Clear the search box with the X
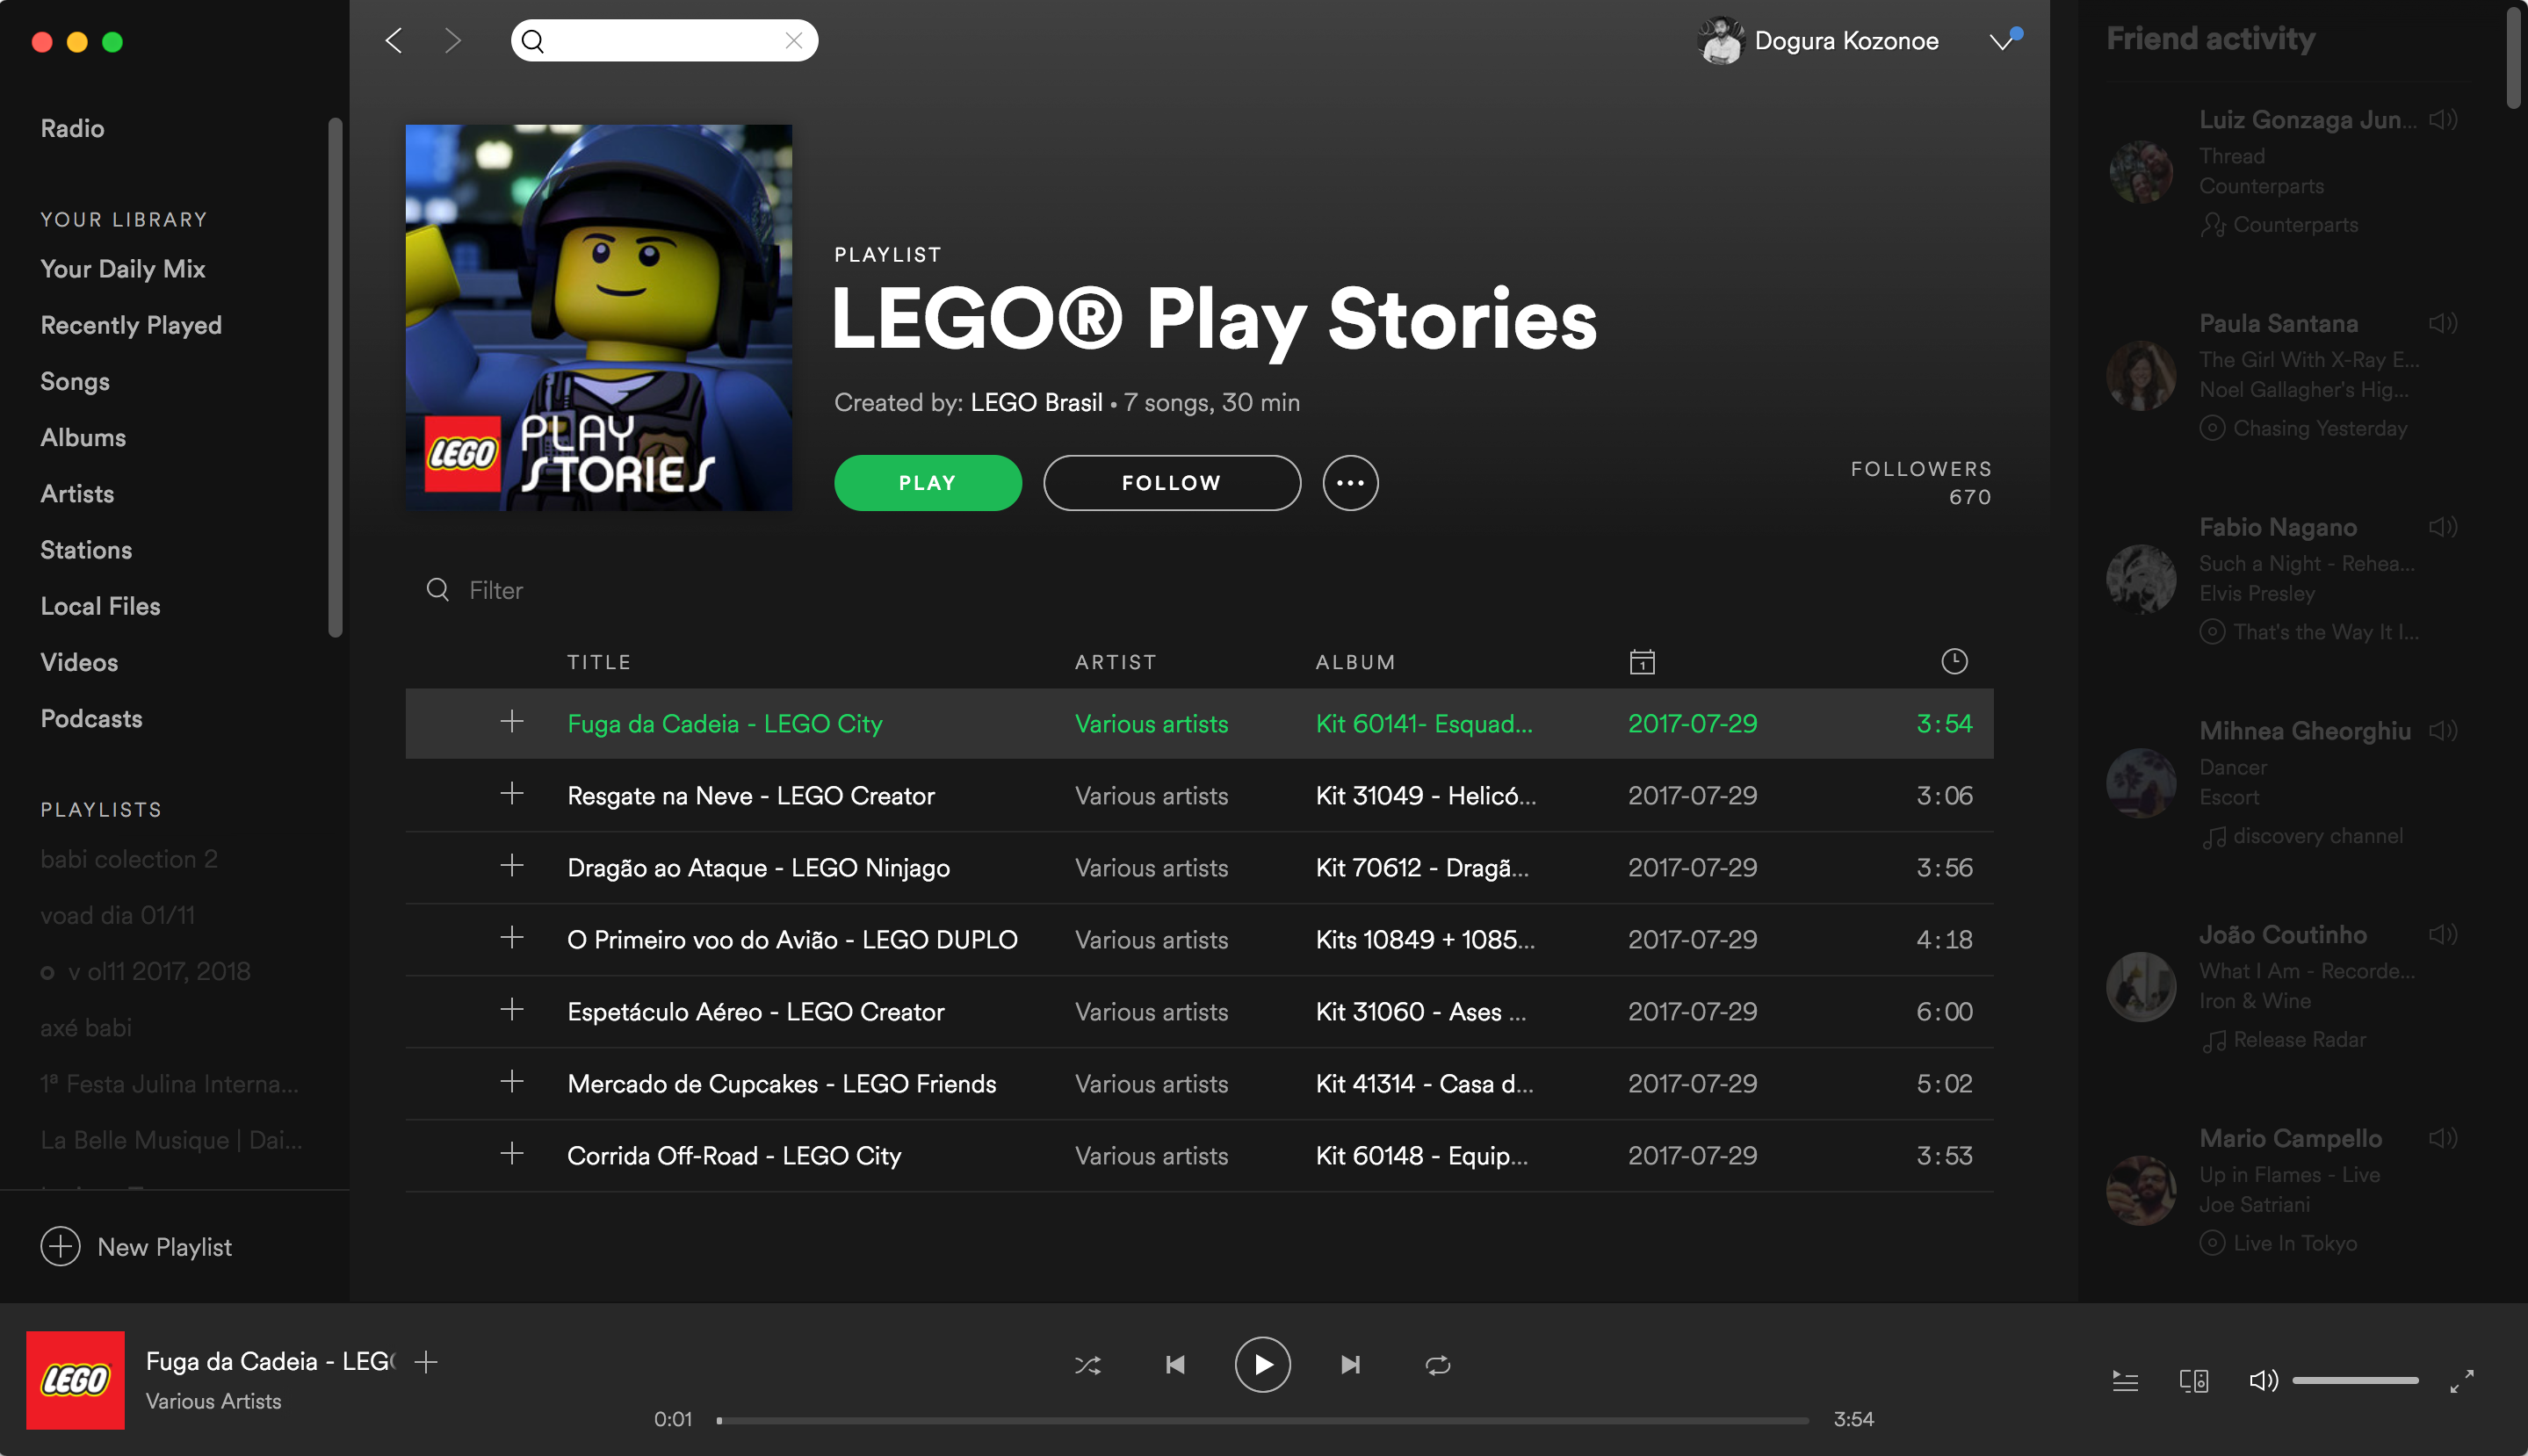This screenshot has width=2528, height=1456. pyautogui.click(x=793, y=40)
